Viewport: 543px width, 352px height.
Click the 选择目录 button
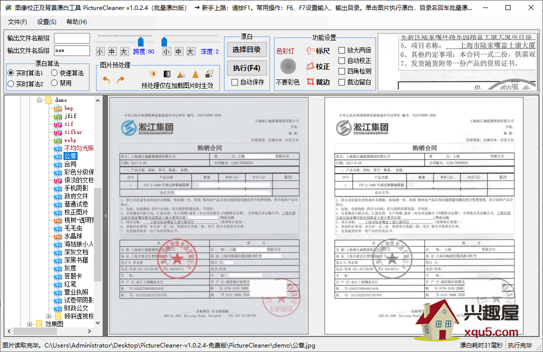246,49
